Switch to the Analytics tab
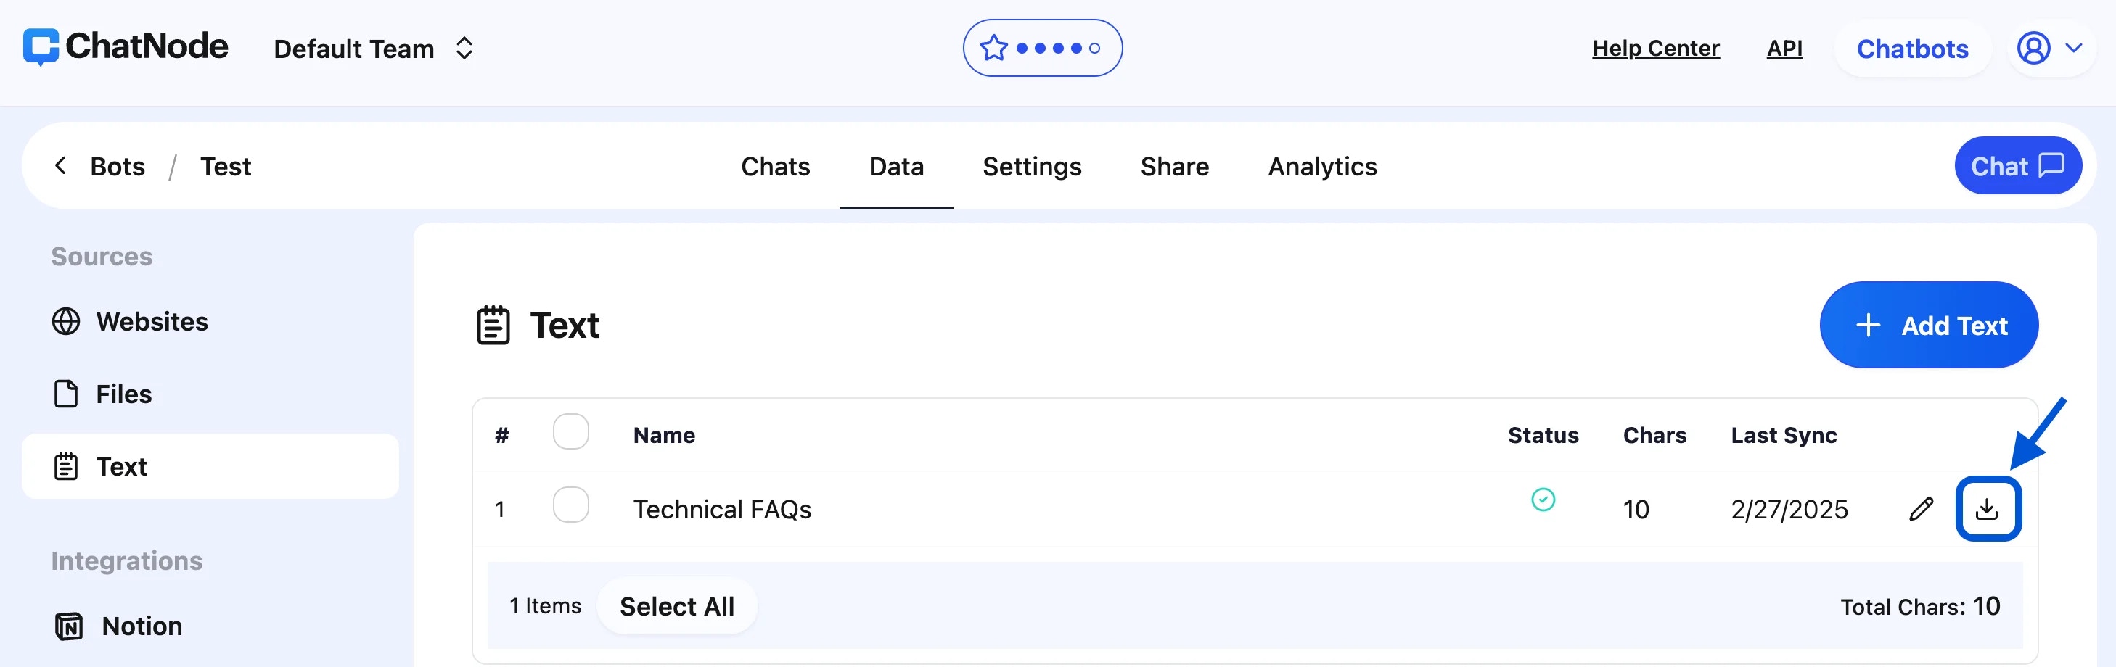 click(x=1321, y=167)
